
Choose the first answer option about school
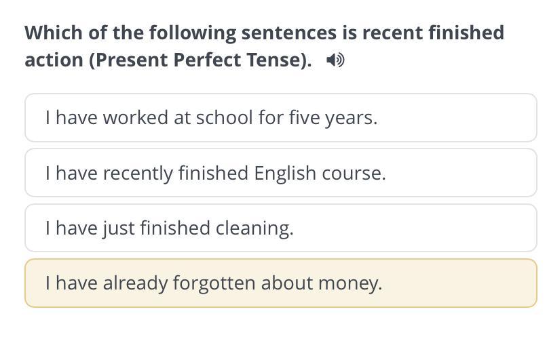(280, 118)
